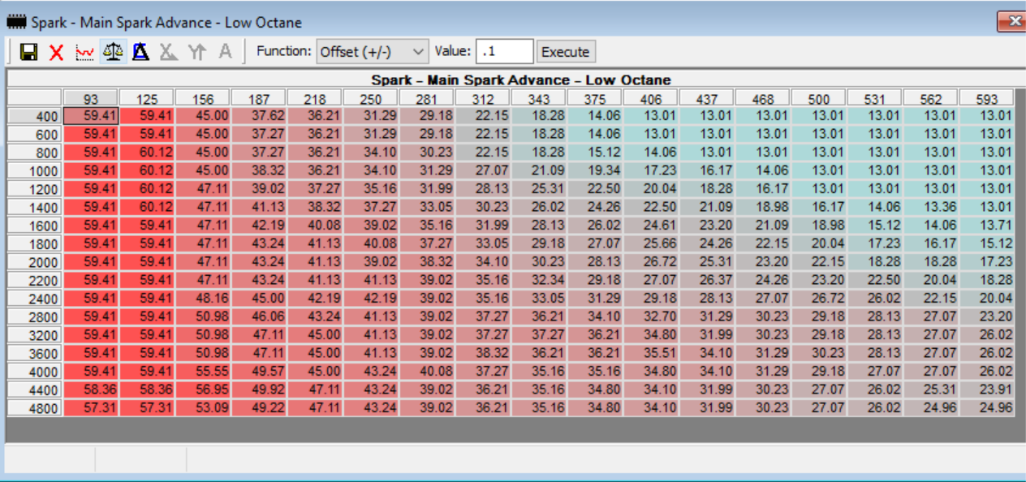The image size is (1026, 482).
Task: Click the greyed-out Y-arrow toolbar icon
Action: 197,52
